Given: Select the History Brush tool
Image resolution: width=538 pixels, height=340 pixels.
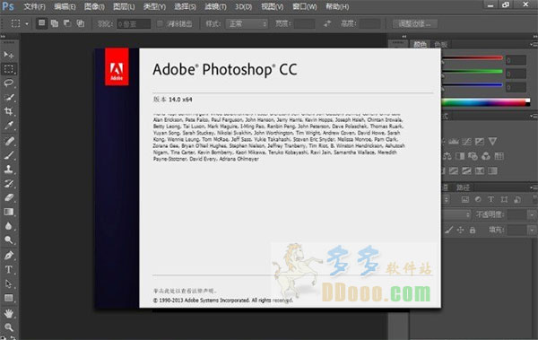Looking at the screenshot, I should pyautogui.click(x=9, y=183).
